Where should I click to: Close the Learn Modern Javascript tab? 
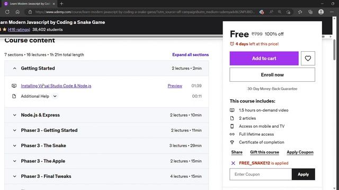(54, 4)
